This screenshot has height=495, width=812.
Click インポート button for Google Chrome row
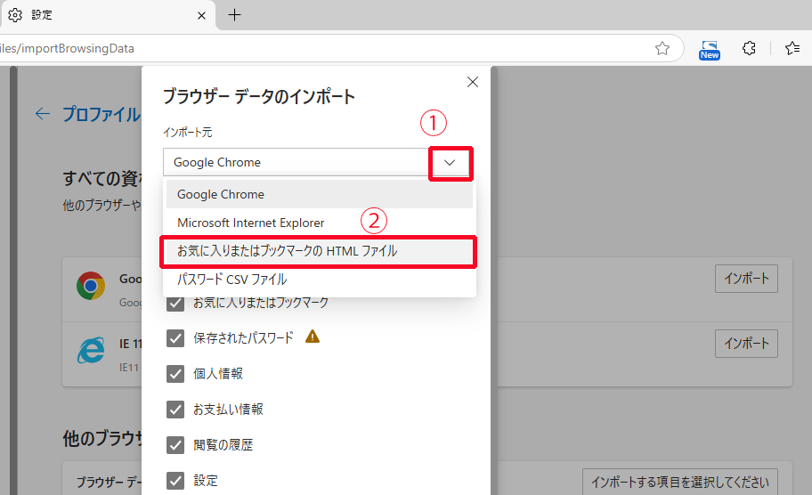point(746,279)
